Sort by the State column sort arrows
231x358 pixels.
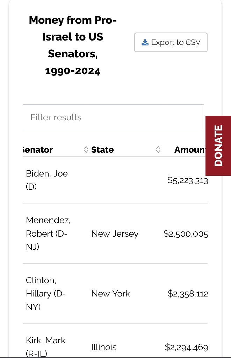click(x=158, y=150)
